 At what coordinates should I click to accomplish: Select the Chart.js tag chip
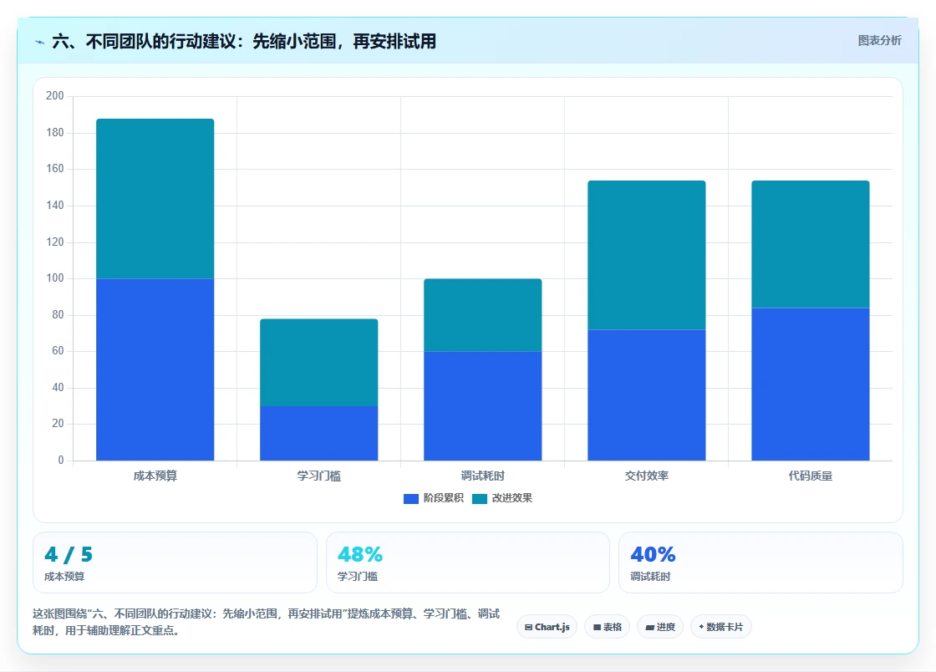tap(547, 627)
